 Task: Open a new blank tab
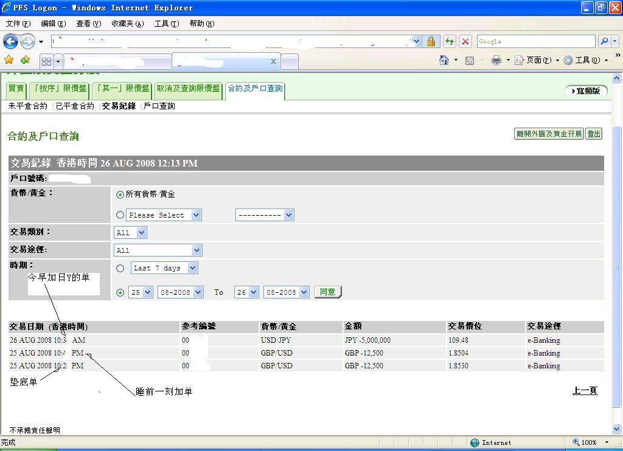click(x=290, y=62)
